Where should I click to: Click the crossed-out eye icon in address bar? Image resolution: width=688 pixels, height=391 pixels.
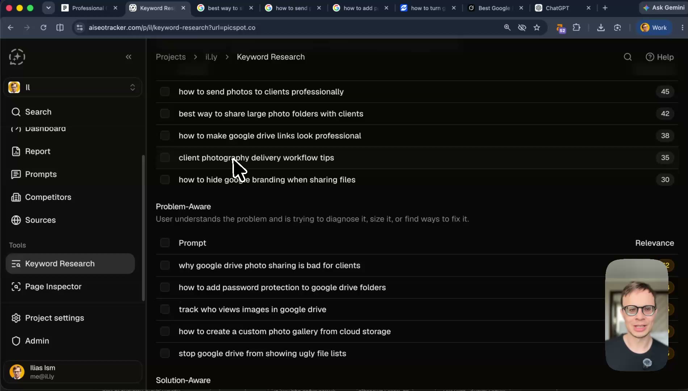click(522, 28)
